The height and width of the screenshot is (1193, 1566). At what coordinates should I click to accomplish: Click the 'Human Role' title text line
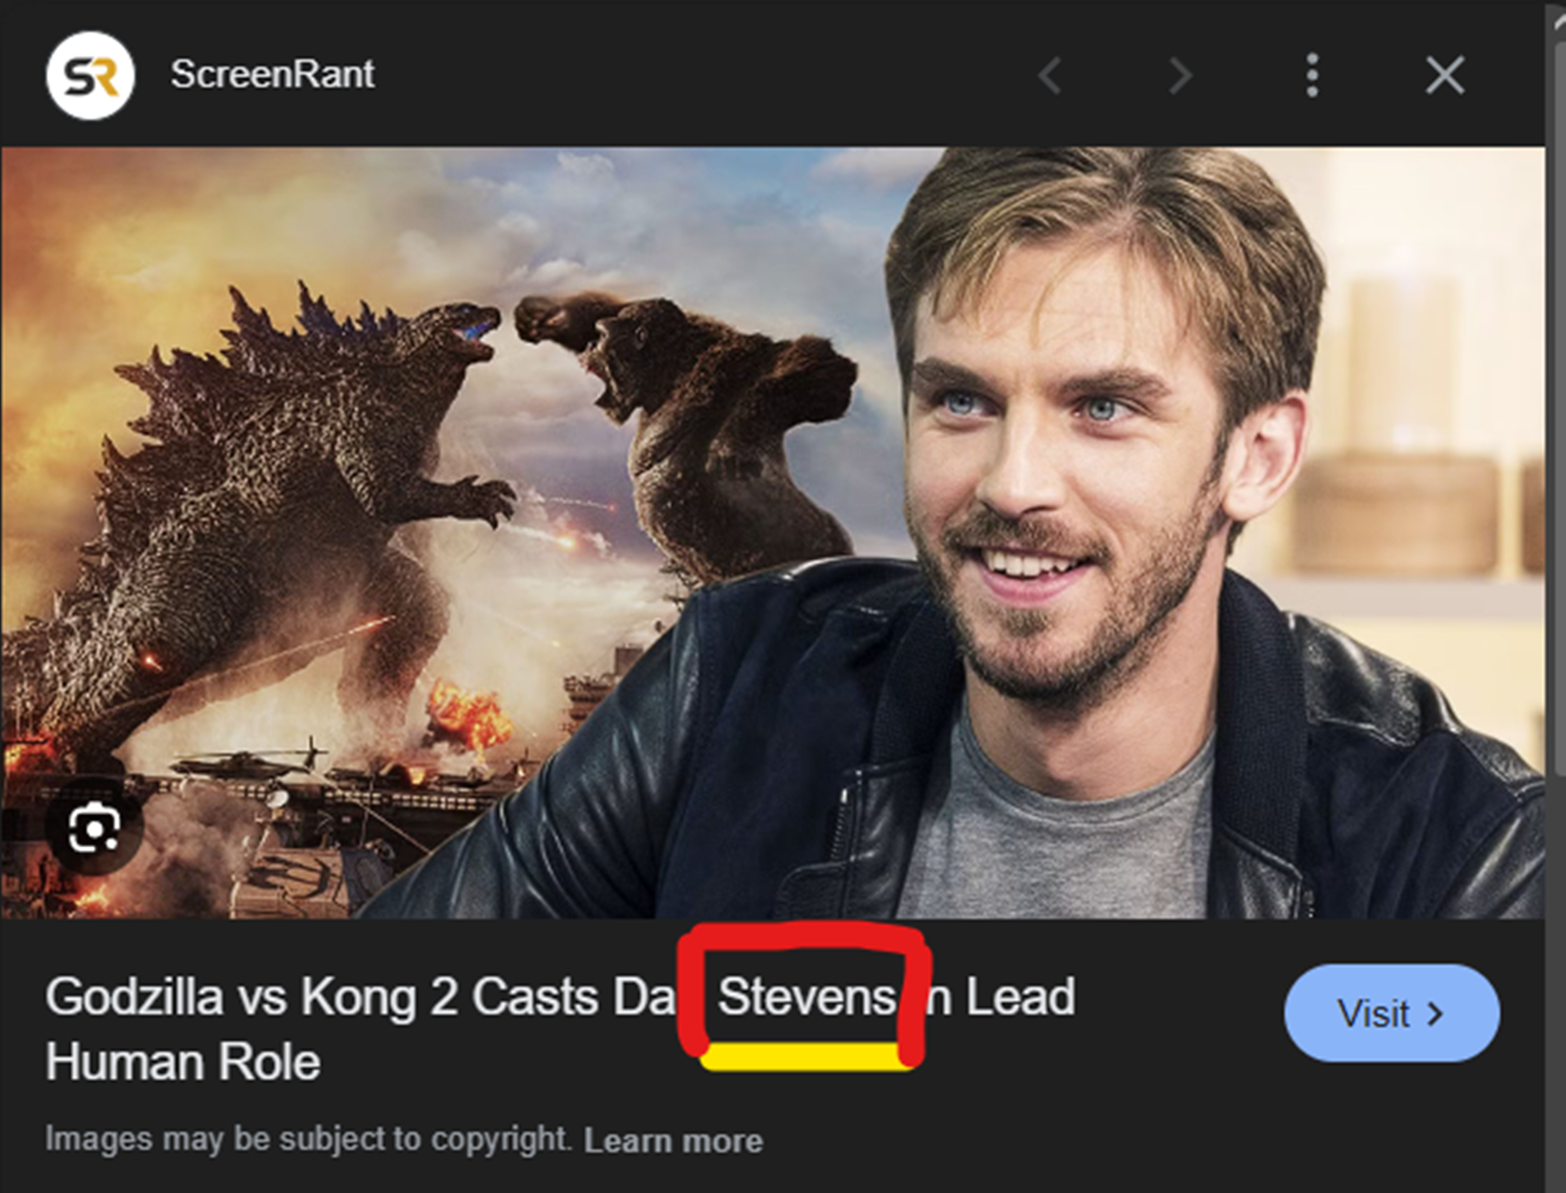183,1063
